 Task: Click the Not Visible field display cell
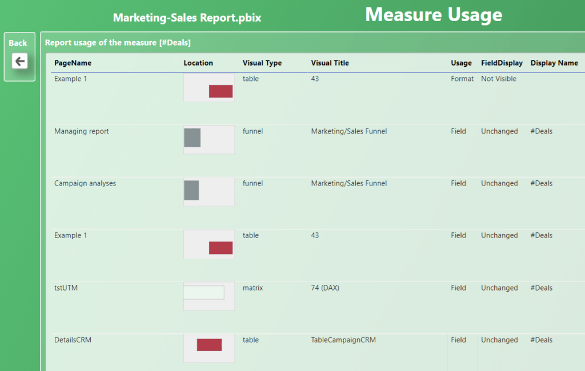tap(498, 79)
